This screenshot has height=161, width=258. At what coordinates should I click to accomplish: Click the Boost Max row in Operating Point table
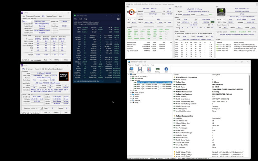(149, 49)
